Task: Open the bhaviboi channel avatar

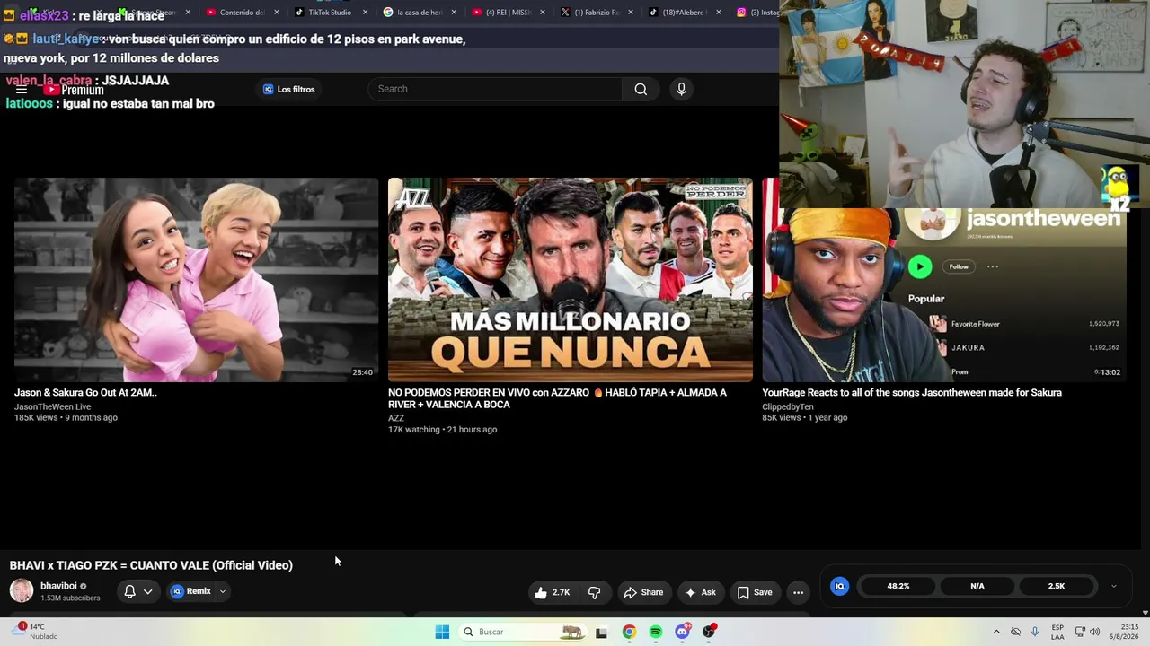Action: coord(22,590)
